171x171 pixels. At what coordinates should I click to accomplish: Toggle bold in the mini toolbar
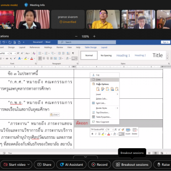(x=92, y=134)
